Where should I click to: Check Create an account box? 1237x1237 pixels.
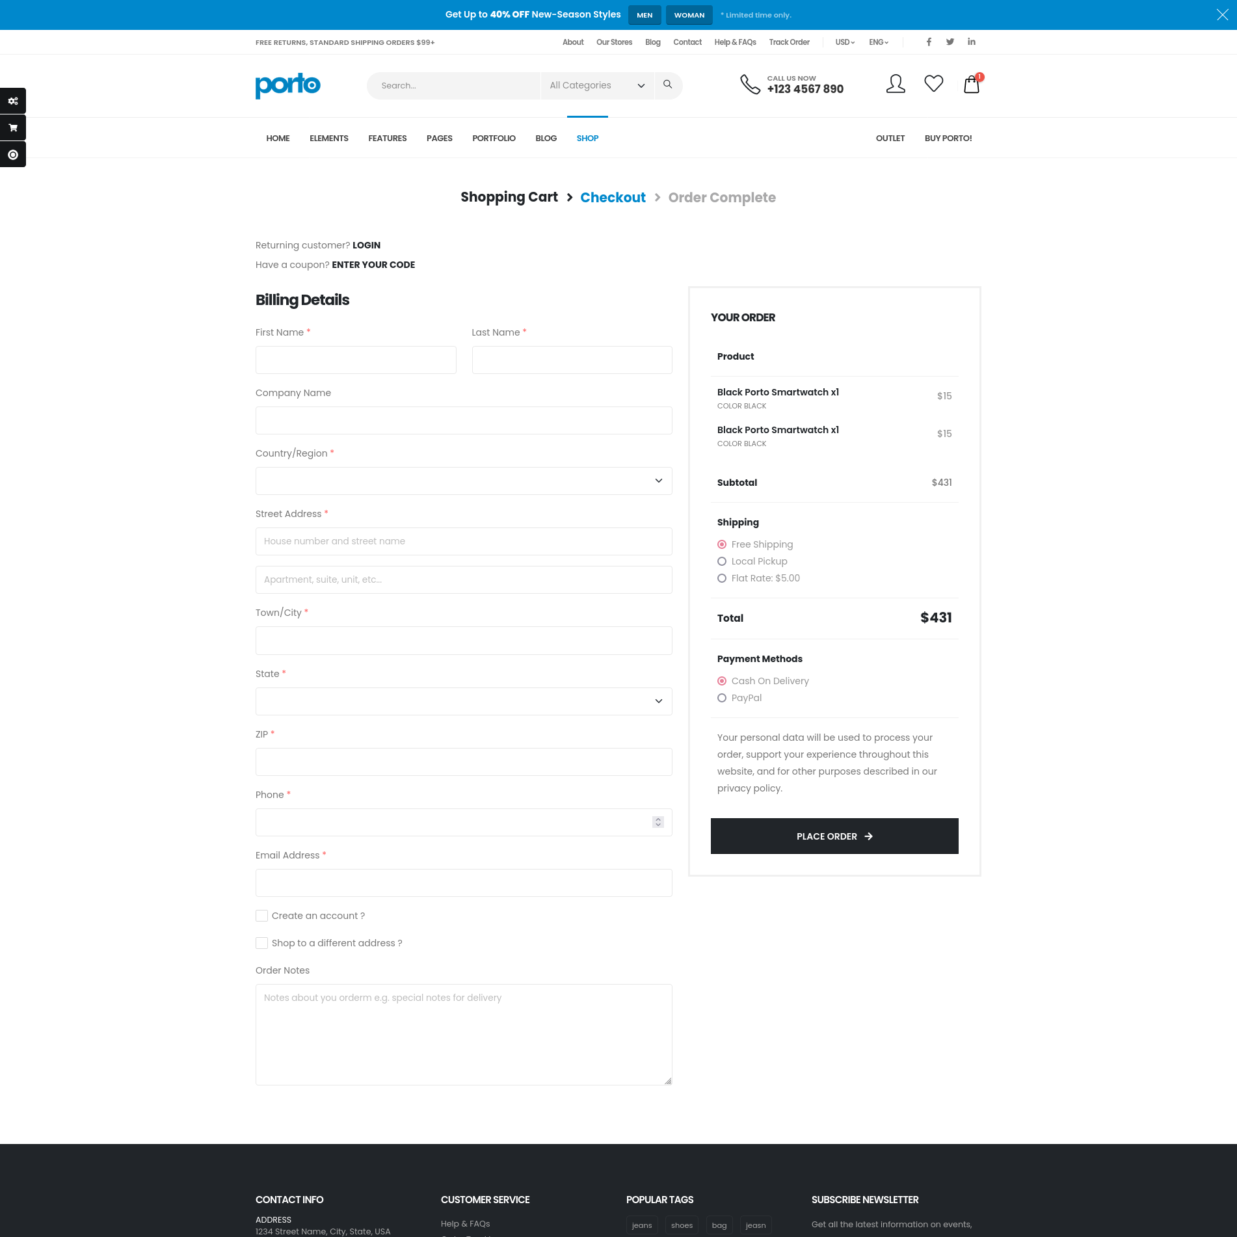tap(261, 916)
